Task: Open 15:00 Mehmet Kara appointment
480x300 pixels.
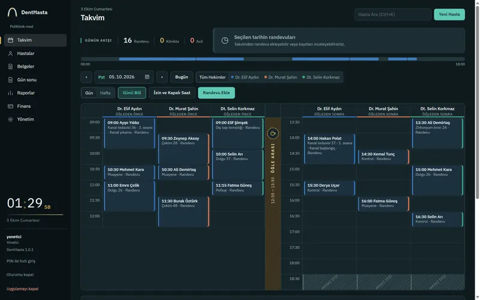Action: click(x=437, y=181)
